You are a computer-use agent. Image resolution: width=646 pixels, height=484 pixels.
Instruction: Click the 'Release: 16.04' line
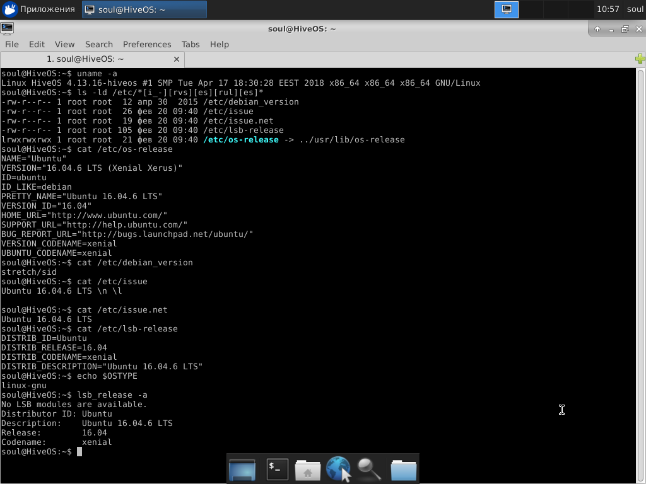(54, 434)
